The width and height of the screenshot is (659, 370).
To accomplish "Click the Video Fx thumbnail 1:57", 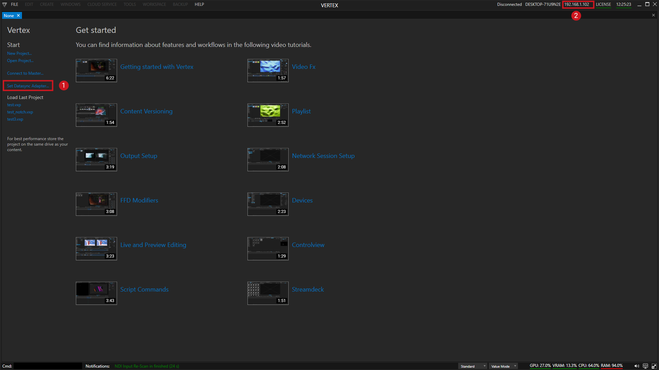I will (268, 71).
